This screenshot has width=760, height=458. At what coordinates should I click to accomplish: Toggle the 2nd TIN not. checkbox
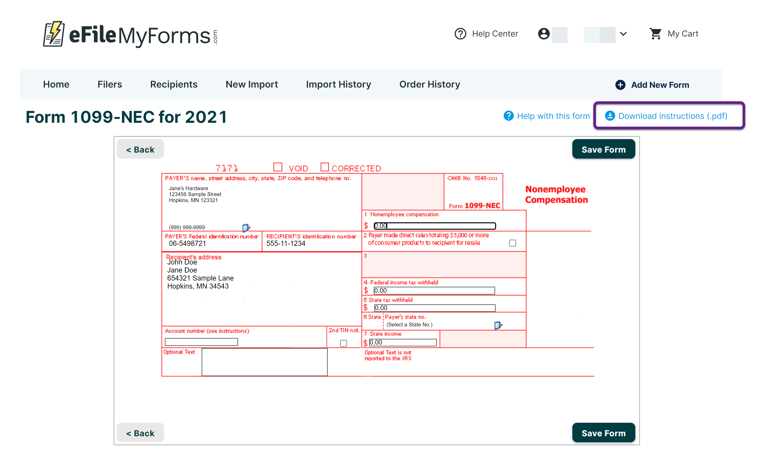pyautogui.click(x=343, y=343)
